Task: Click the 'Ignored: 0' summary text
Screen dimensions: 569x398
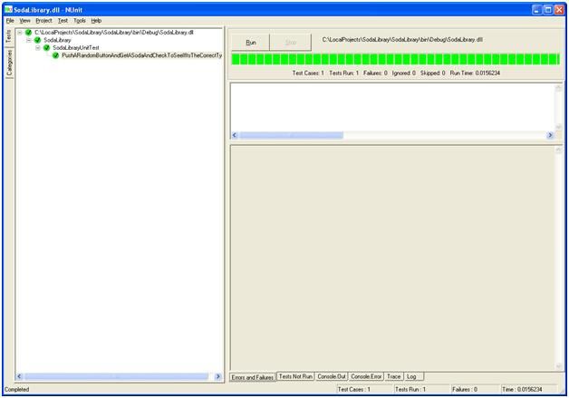Action: pyautogui.click(x=403, y=73)
